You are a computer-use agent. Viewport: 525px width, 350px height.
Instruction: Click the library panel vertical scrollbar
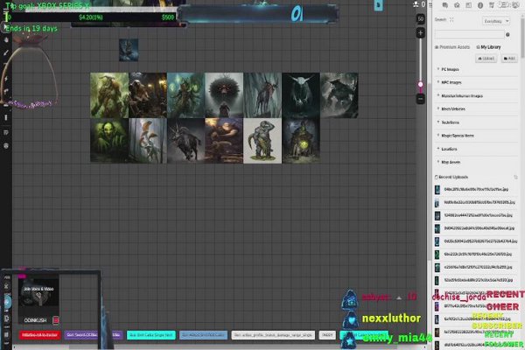(x=522, y=37)
